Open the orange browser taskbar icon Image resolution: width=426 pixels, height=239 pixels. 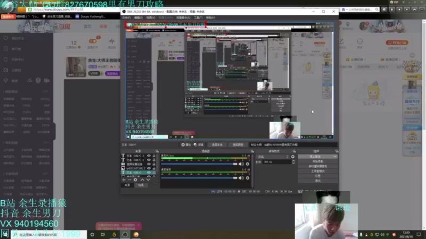coord(136,235)
